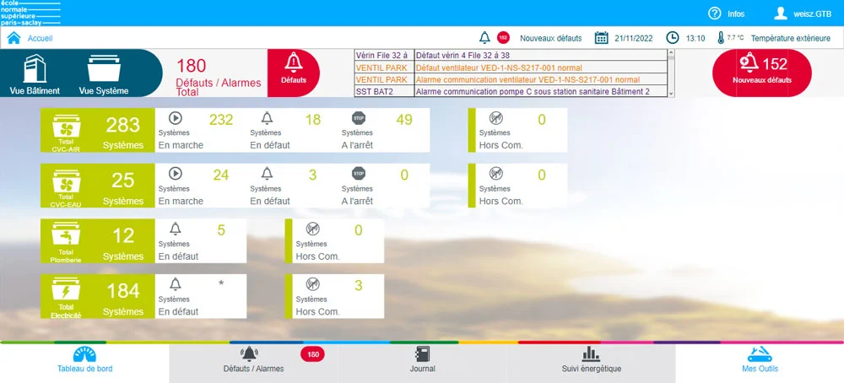Click the Nouveaux défauts bell in header

pos(484,38)
